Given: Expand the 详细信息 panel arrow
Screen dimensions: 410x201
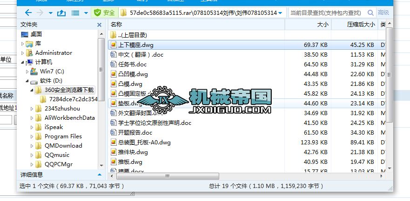Looking at the screenshot, I should coord(100,175).
